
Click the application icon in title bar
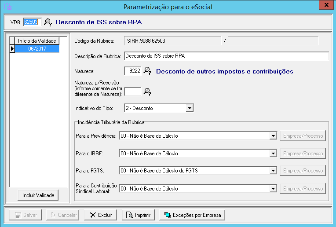[x=7, y=7]
